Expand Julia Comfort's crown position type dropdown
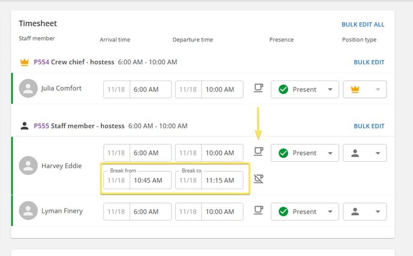 [365, 90]
